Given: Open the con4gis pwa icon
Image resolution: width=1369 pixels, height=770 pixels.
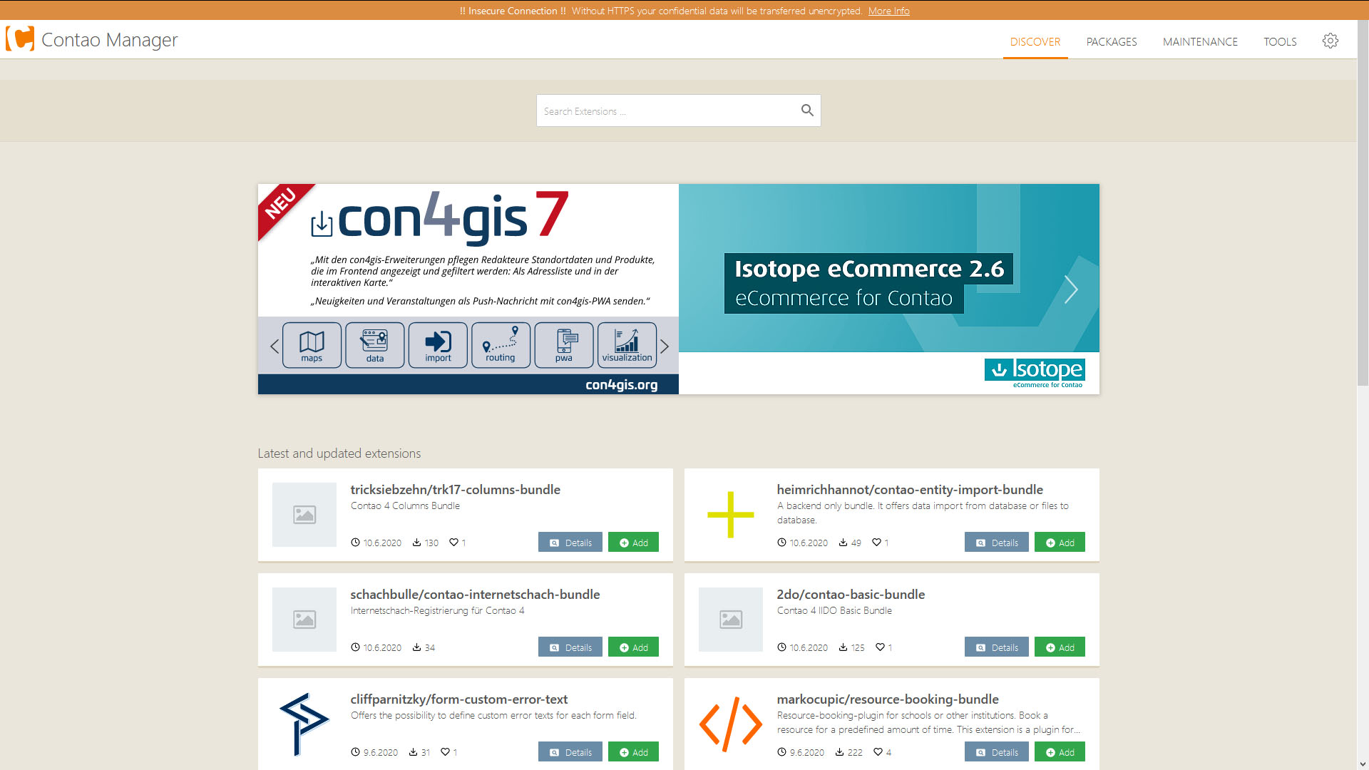Looking at the screenshot, I should pos(564,345).
